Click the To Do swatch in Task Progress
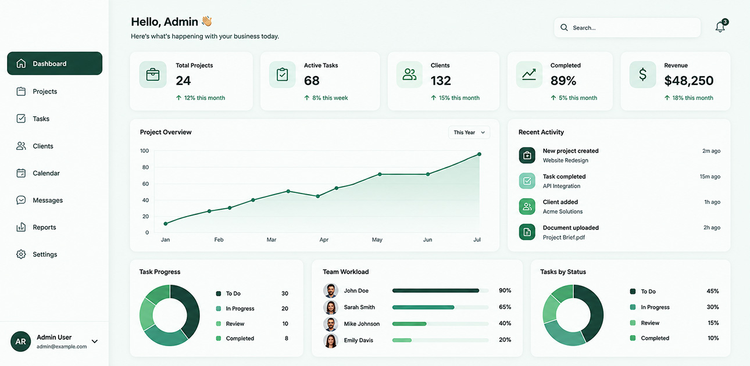The image size is (750, 366). 219,294
